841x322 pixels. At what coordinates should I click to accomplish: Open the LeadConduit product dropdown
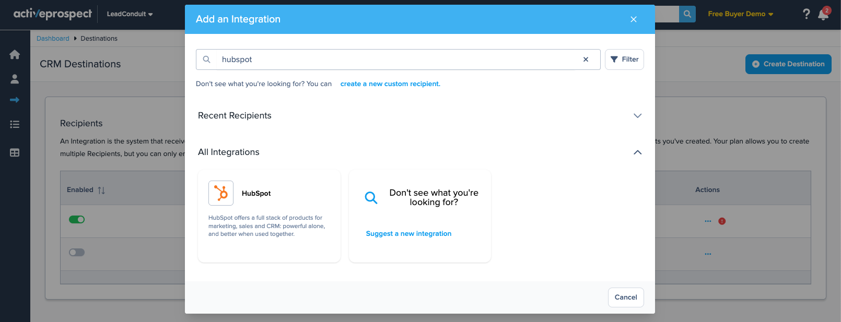click(130, 14)
